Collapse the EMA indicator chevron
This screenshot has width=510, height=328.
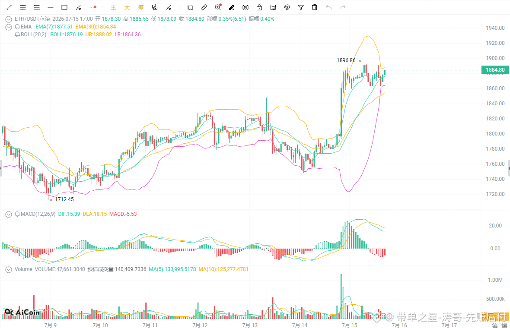pyautogui.click(x=9, y=27)
